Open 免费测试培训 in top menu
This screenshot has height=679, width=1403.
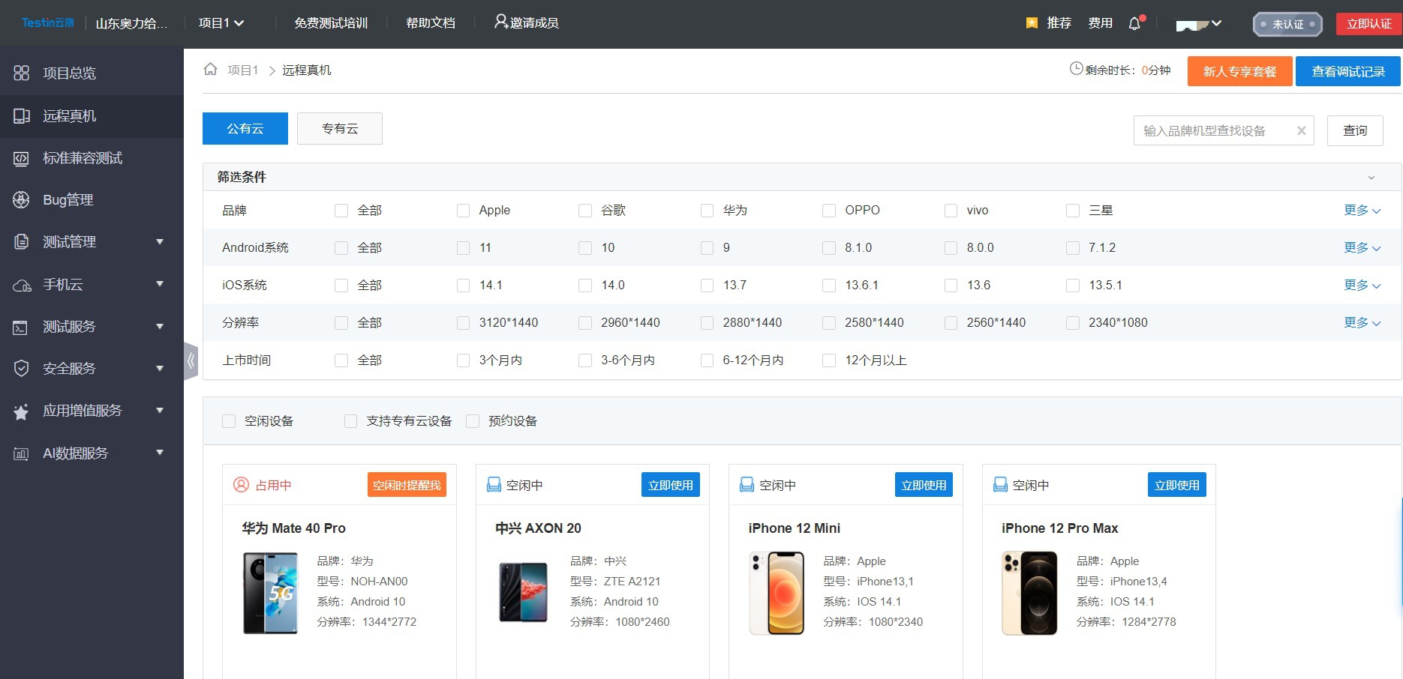click(331, 23)
